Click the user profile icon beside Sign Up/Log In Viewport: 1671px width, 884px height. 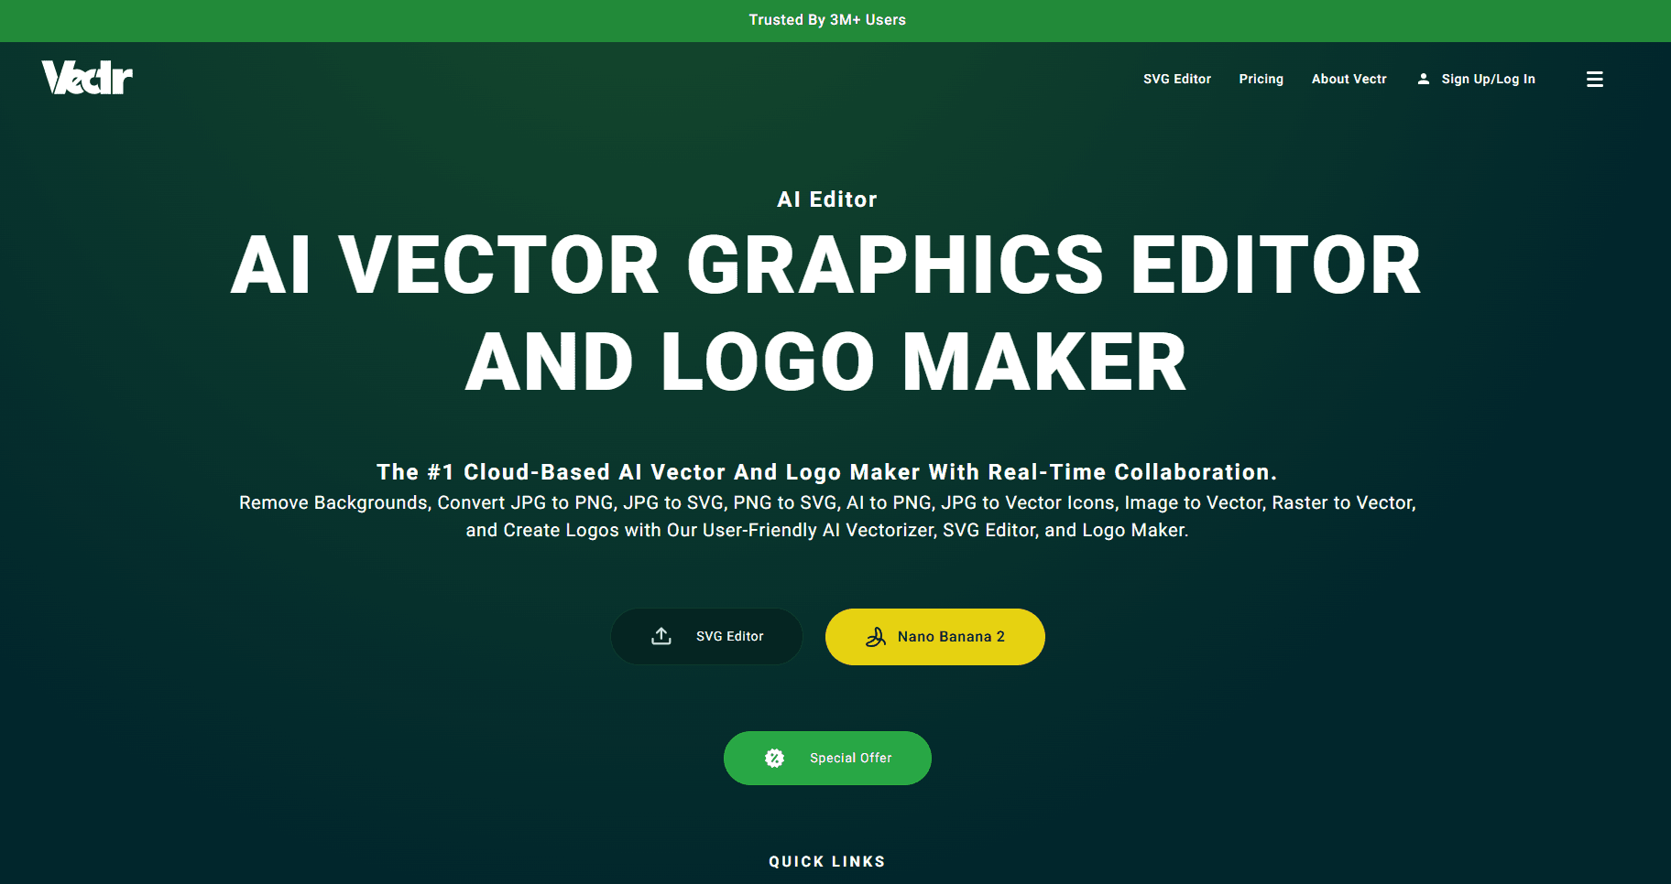1424,79
